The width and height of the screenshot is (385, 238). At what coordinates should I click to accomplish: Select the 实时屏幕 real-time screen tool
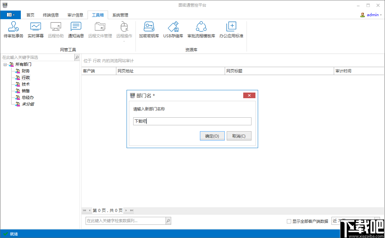click(x=35, y=30)
